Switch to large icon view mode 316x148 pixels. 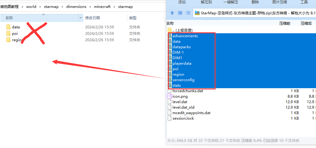click(x=180, y=13)
